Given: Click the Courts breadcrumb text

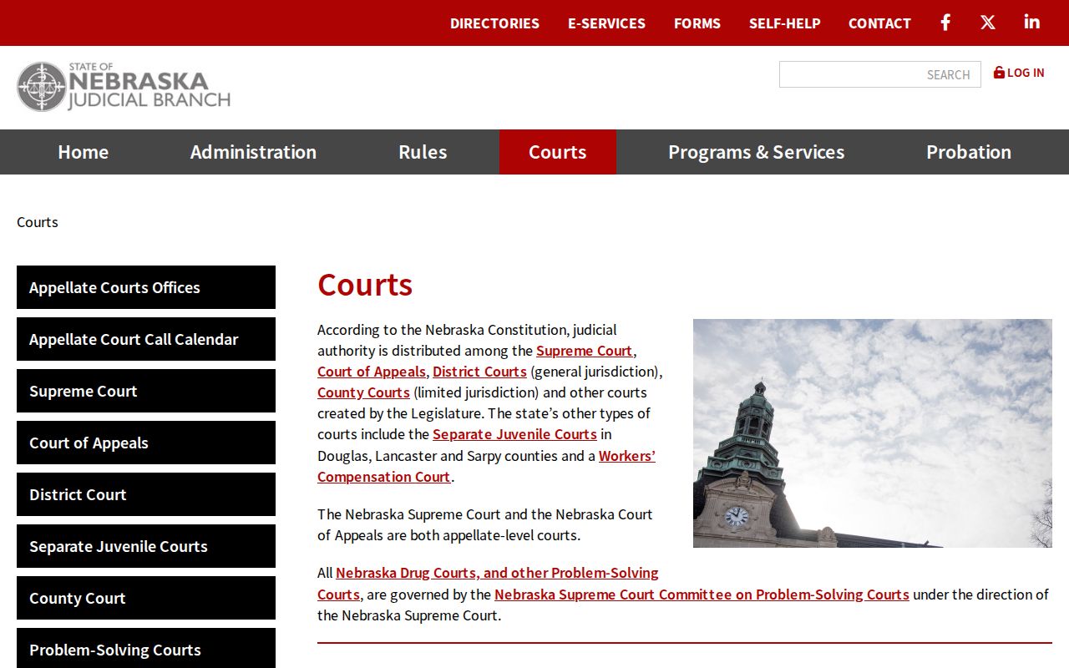Looking at the screenshot, I should tap(38, 222).
